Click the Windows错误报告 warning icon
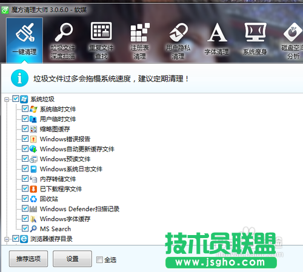303x272 pixels. (x=33, y=139)
